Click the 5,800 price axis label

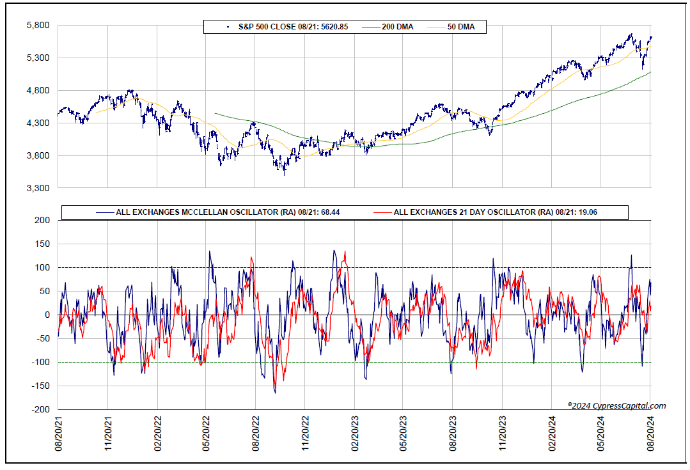coord(38,25)
